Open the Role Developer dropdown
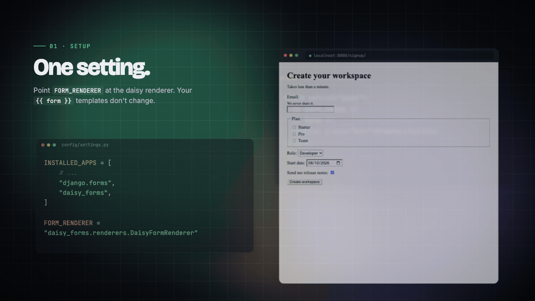 click(x=310, y=153)
